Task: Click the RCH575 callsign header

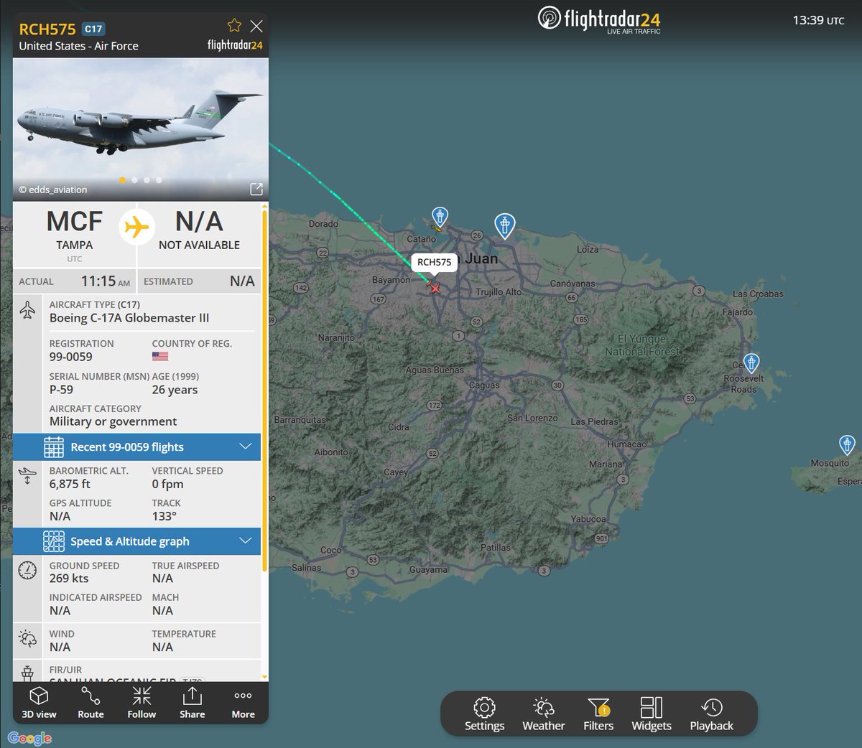Action: click(47, 29)
